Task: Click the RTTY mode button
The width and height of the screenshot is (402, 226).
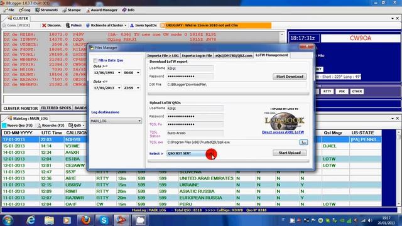Action: (327, 92)
